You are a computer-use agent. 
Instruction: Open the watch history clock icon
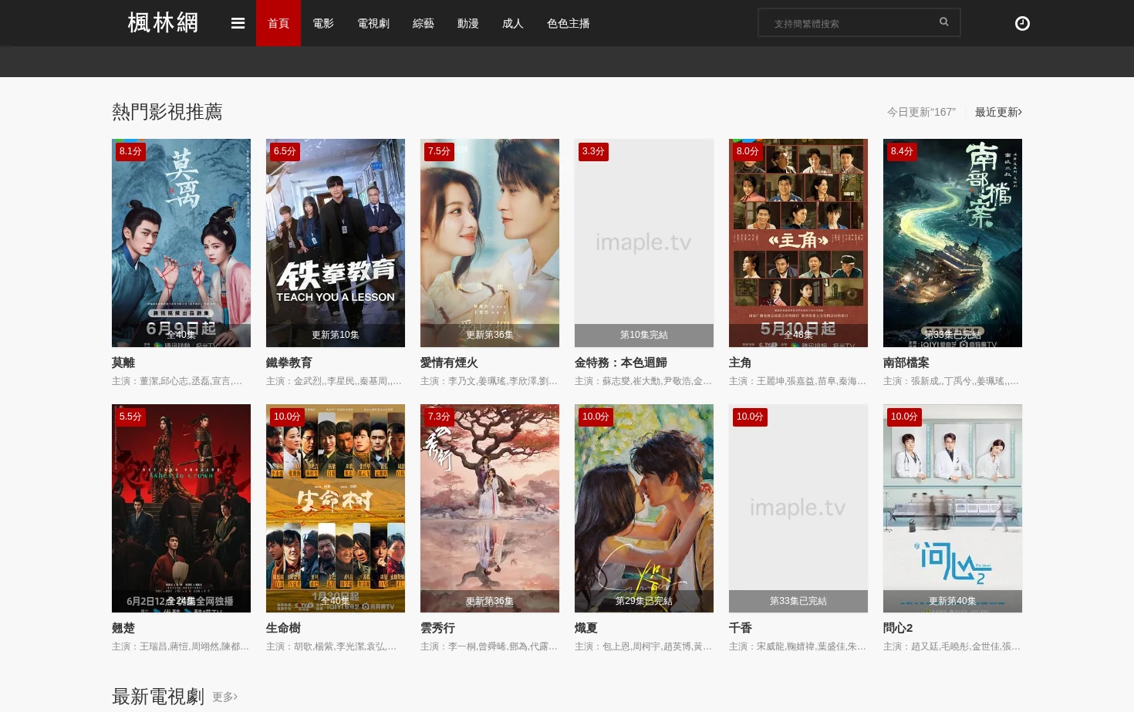point(1022,23)
